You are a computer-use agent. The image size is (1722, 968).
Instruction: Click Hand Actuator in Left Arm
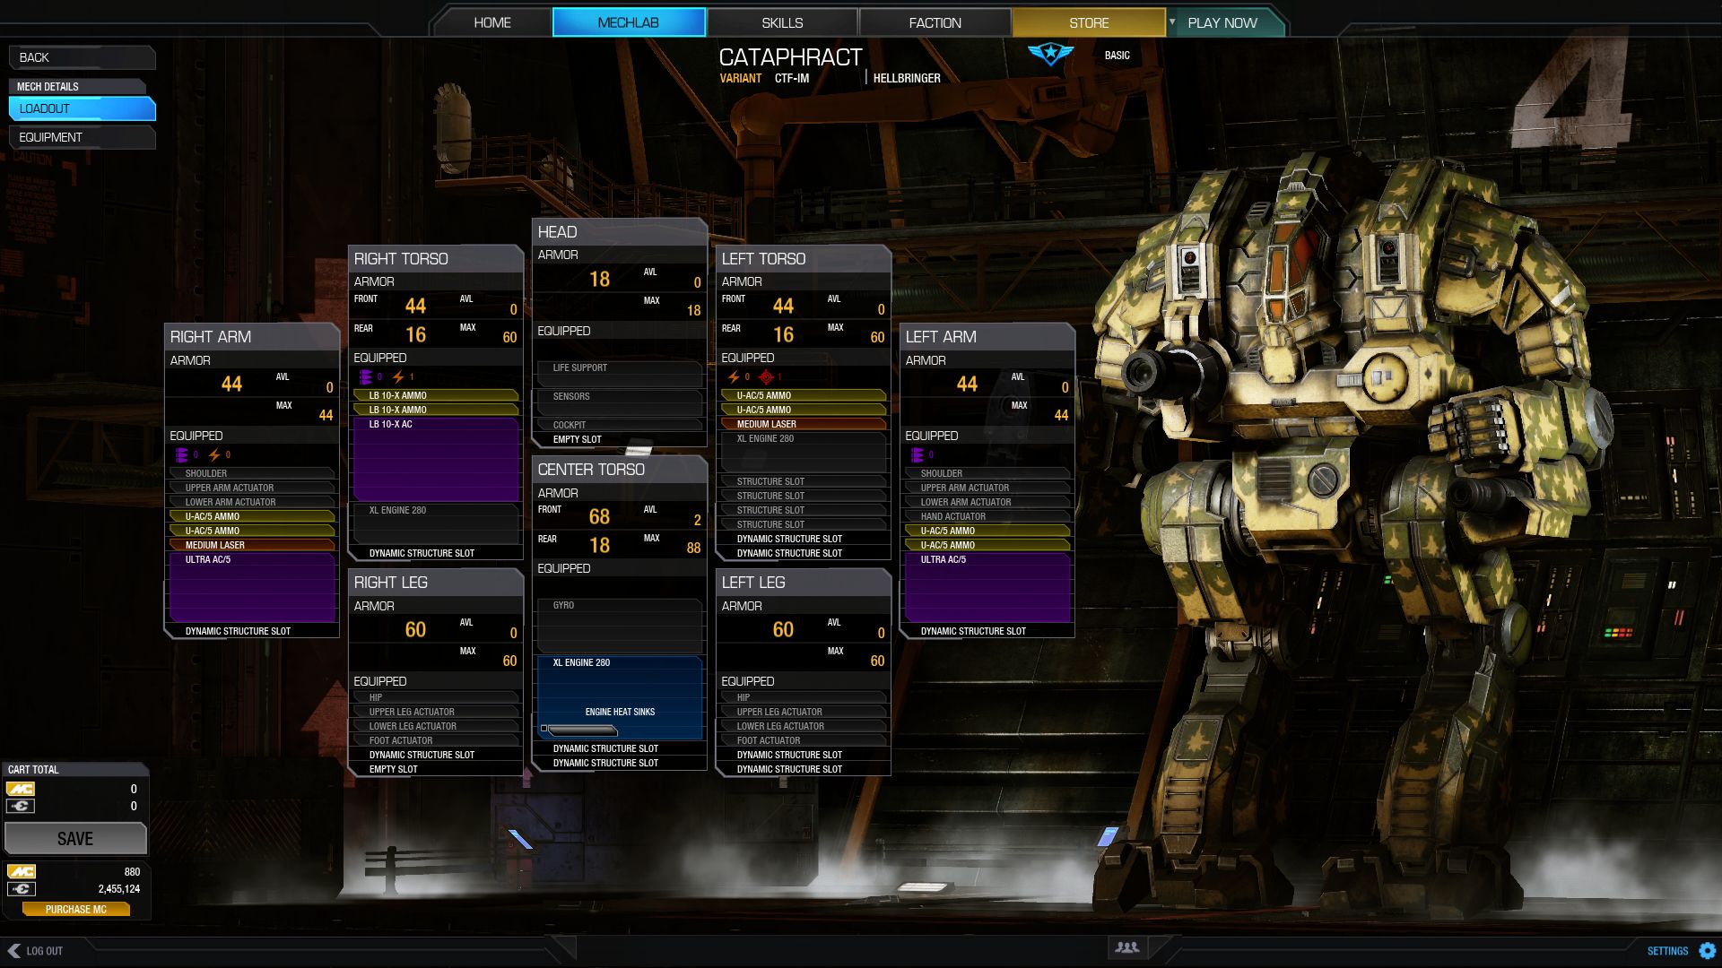pyautogui.click(x=987, y=516)
